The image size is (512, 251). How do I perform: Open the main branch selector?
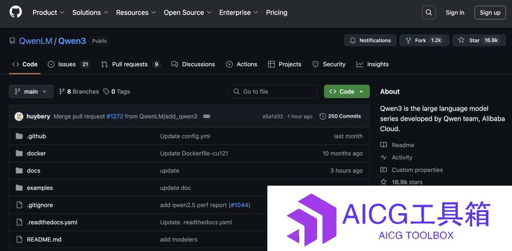click(x=31, y=92)
